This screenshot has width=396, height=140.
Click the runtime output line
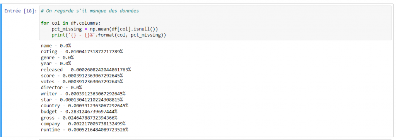(x=84, y=130)
